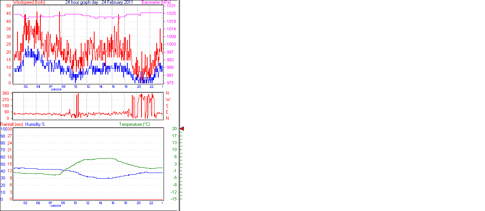Select the 24 hour graph day title
485x211 pixels.
pyautogui.click(x=98, y=2)
